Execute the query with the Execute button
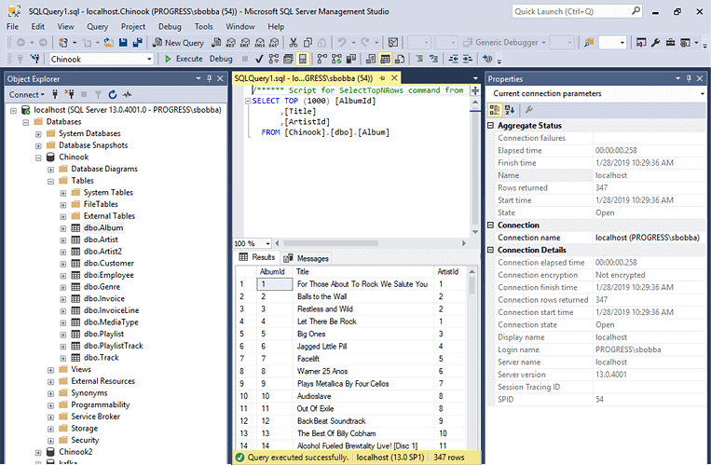The height and width of the screenshot is (465, 711). [x=184, y=59]
